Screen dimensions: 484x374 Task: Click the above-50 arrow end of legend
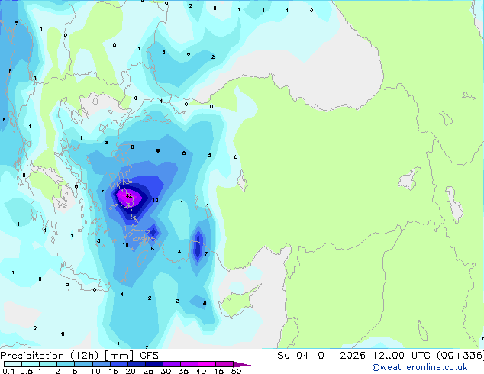click(x=242, y=364)
